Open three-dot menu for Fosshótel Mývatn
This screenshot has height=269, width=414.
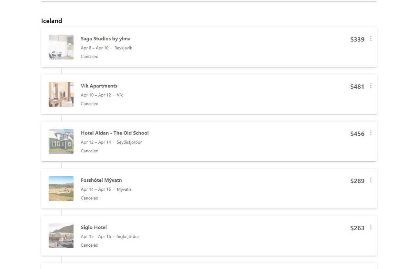[371, 180]
